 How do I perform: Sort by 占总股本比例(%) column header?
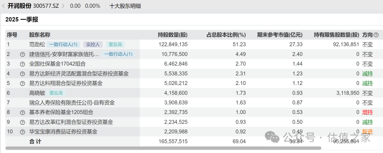pos(226,35)
